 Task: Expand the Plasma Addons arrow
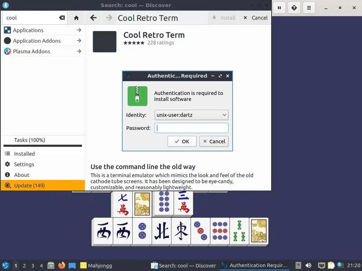(79, 52)
